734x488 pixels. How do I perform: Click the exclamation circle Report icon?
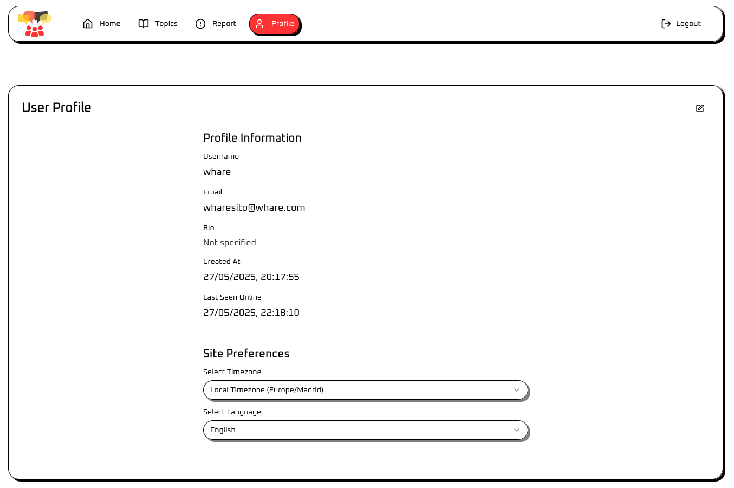coord(200,24)
